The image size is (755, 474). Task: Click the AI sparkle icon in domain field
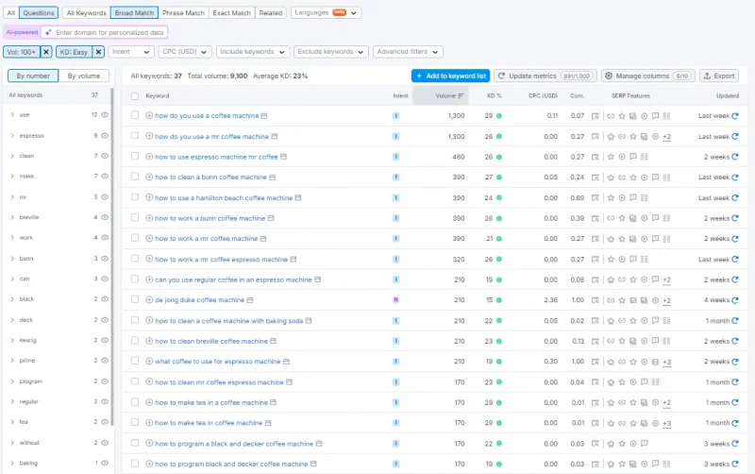click(x=48, y=32)
